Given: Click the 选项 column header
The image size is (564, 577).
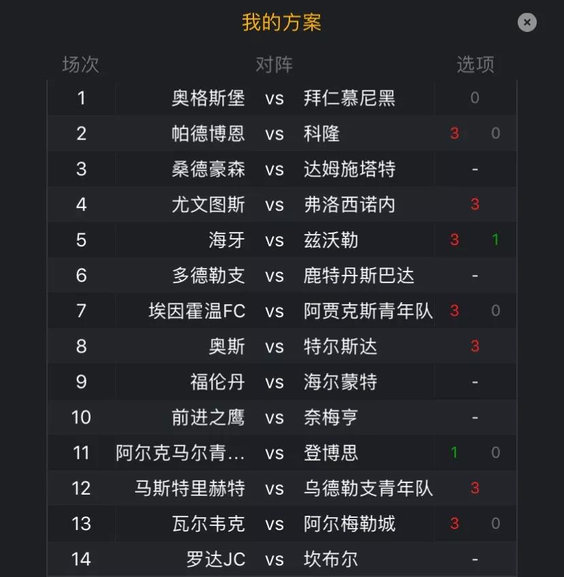Looking at the screenshot, I should click(x=475, y=65).
